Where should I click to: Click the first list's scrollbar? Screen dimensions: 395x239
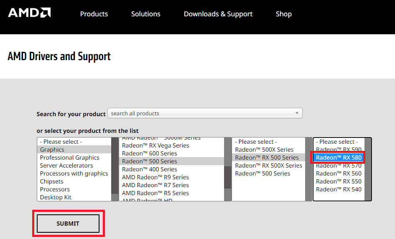click(x=115, y=169)
